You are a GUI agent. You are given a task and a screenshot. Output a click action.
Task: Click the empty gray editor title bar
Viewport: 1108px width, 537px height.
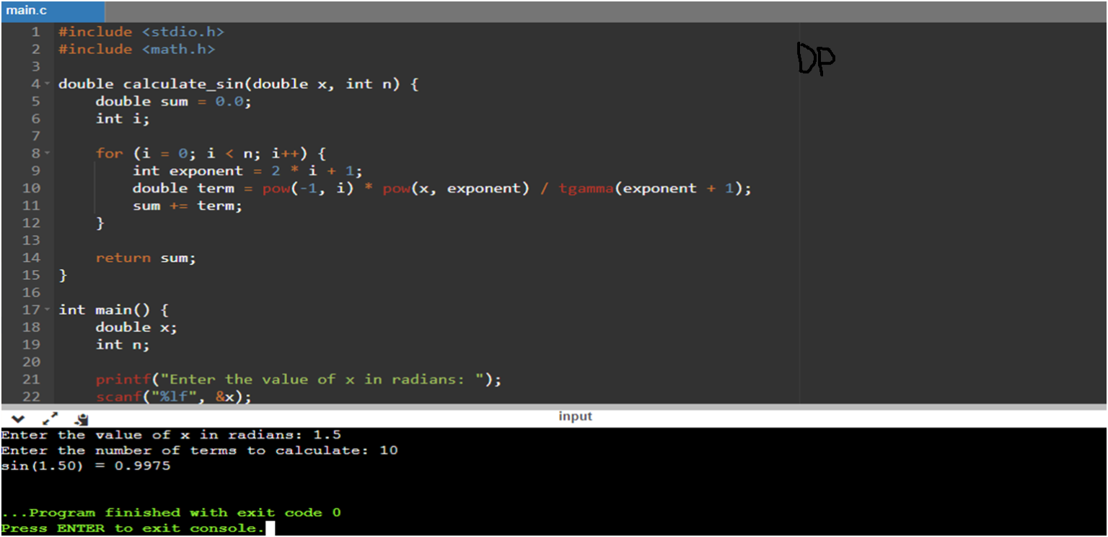tap(577, 11)
